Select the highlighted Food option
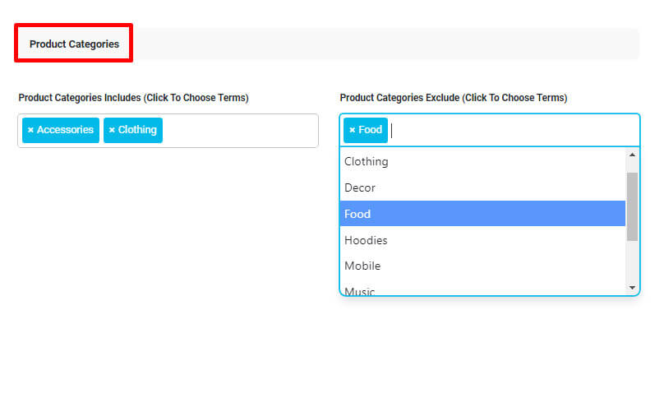664x398 pixels. click(482, 214)
